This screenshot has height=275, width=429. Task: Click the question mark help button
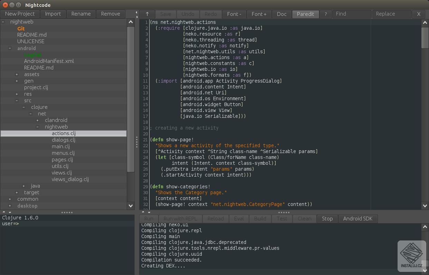(x=325, y=14)
